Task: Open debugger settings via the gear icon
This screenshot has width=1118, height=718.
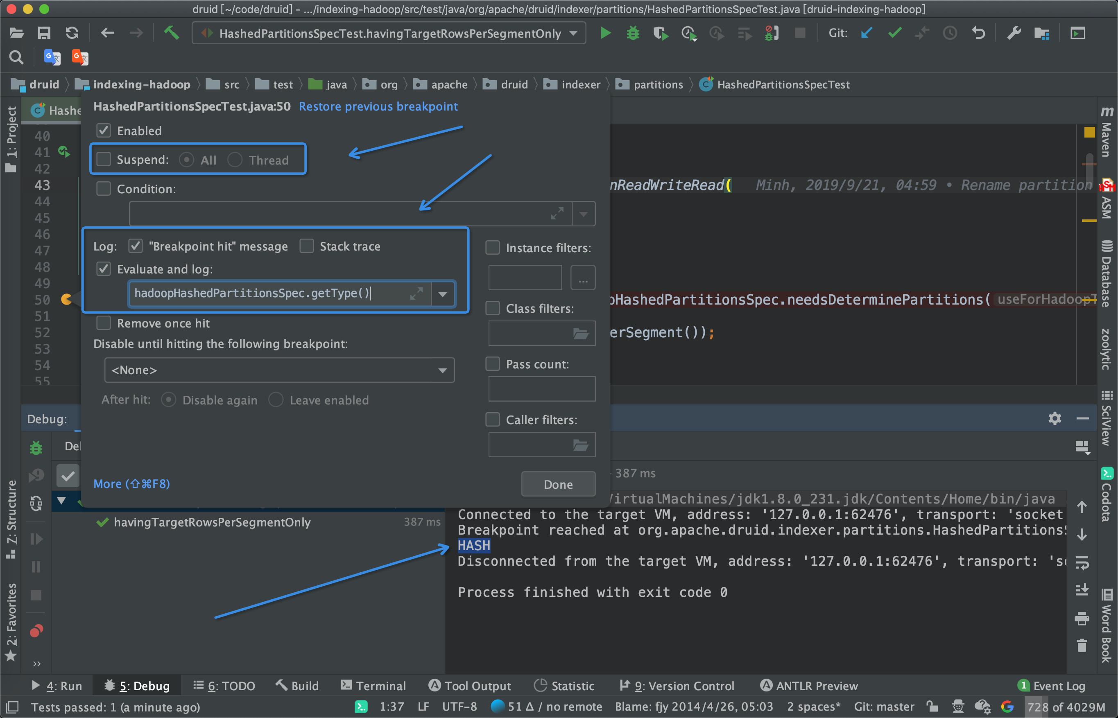Action: tap(1055, 418)
